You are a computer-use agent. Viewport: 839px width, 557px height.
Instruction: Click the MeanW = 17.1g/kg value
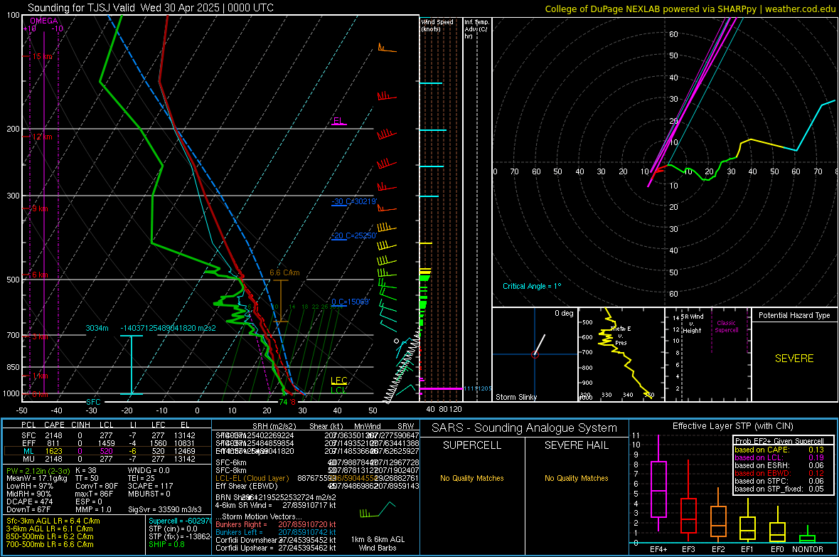point(37,478)
